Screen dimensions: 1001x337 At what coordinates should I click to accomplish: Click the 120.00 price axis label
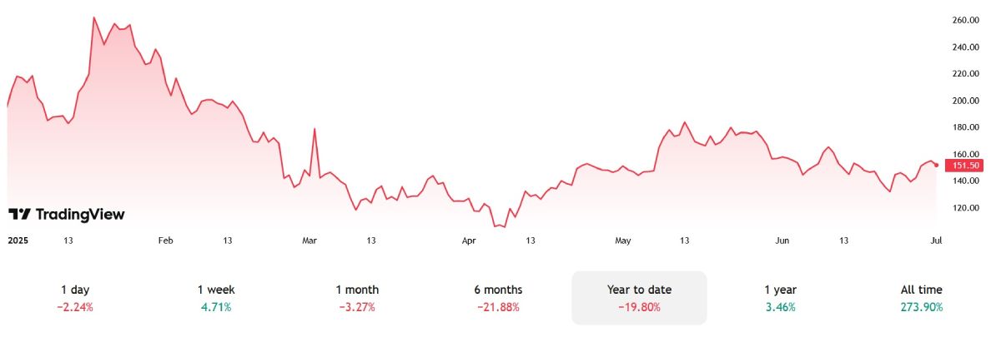click(x=965, y=207)
